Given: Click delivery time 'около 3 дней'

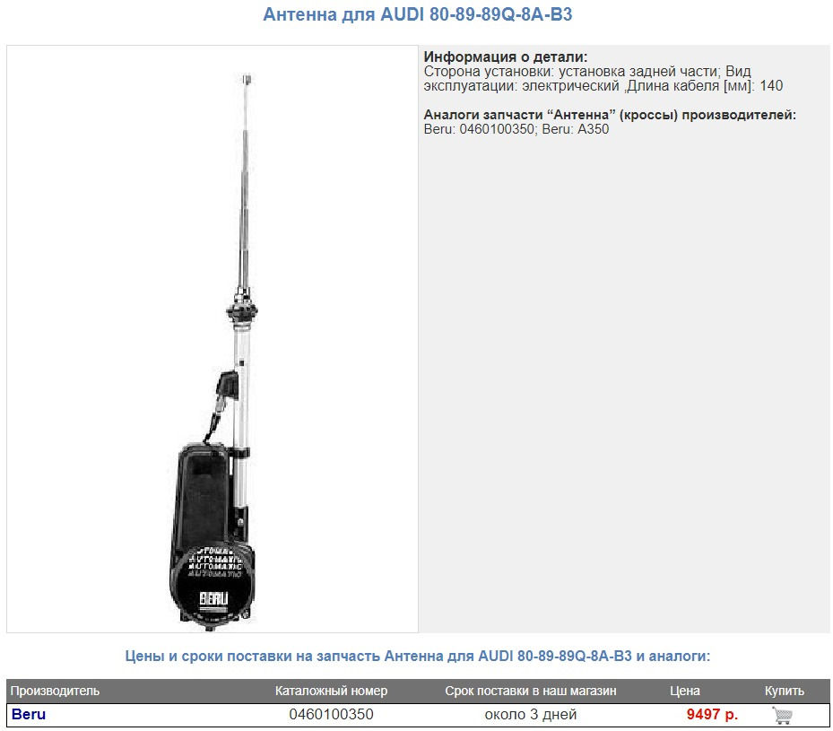Looking at the screenshot, I should click(x=530, y=715).
